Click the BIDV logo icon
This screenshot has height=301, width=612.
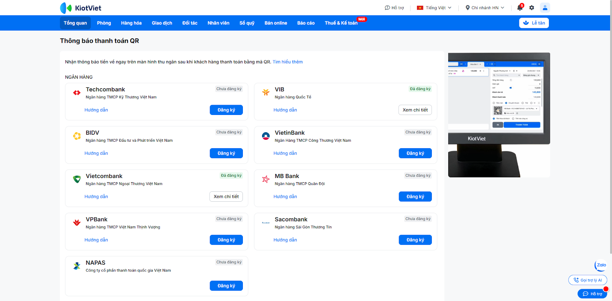77,136
